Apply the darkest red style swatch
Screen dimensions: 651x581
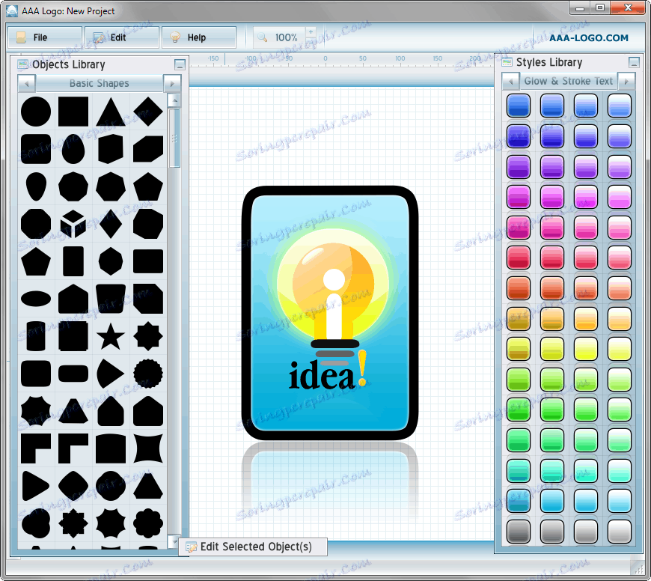[518, 258]
